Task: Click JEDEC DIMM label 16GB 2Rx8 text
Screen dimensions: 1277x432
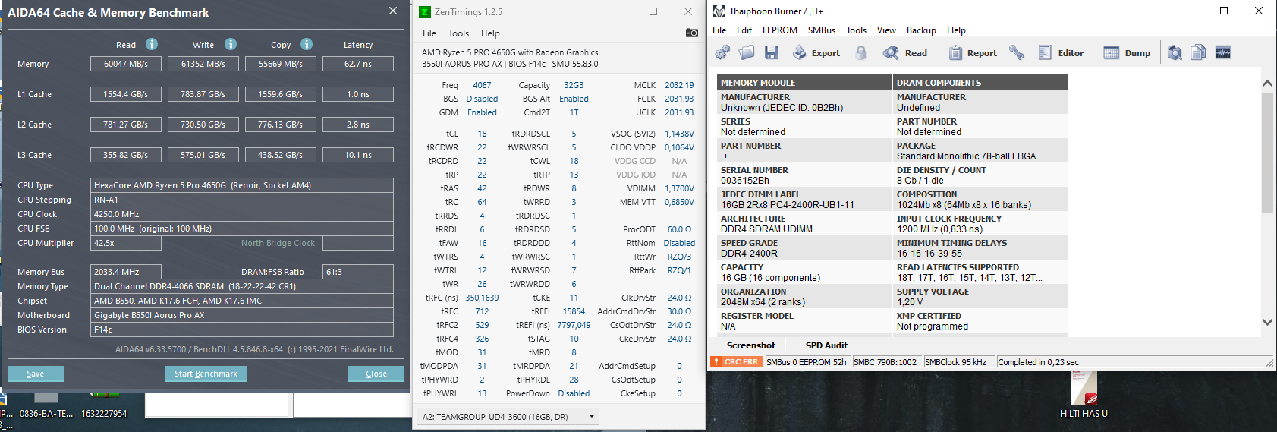Action: [x=788, y=205]
